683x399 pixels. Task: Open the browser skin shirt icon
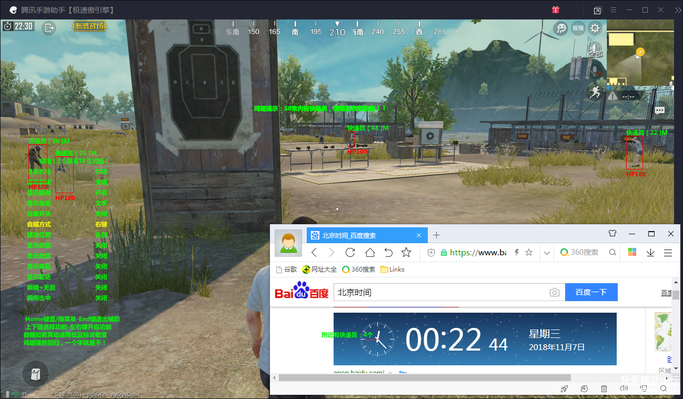click(x=612, y=234)
